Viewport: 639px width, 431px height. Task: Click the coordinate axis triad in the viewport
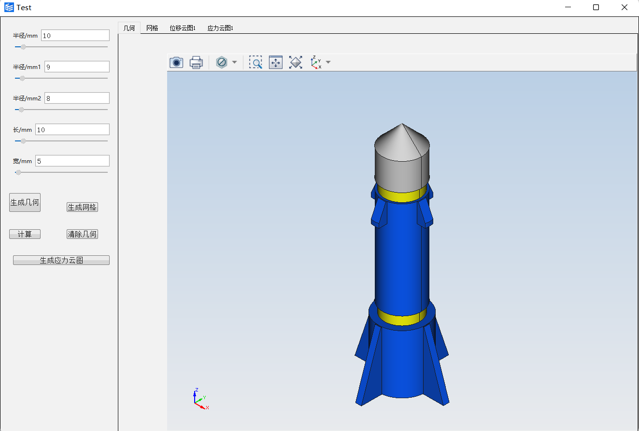pos(200,399)
